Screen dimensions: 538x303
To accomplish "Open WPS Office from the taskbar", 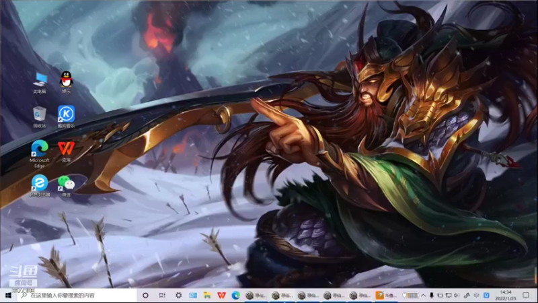I will tap(222, 296).
